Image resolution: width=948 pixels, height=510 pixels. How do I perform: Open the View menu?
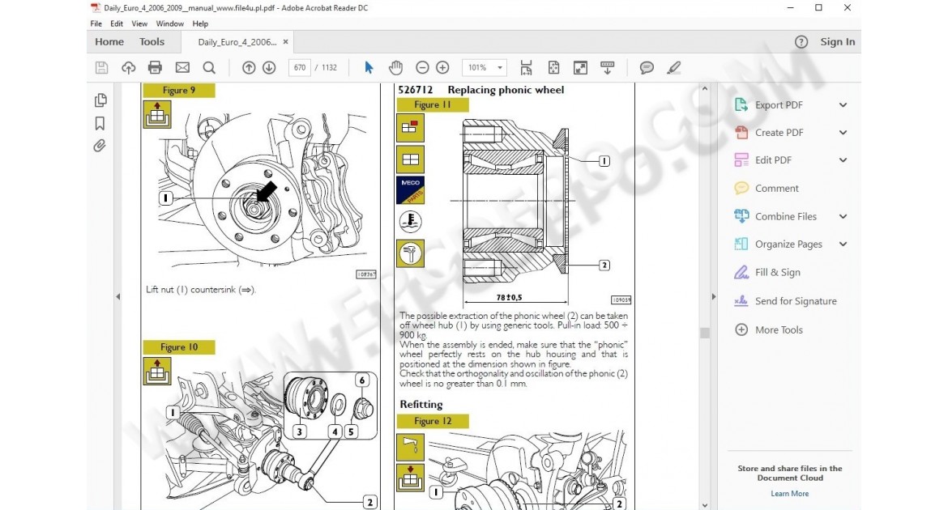coord(139,23)
